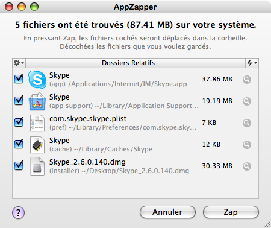
Task: Click the Application Support folder icon
Action: click(x=37, y=101)
